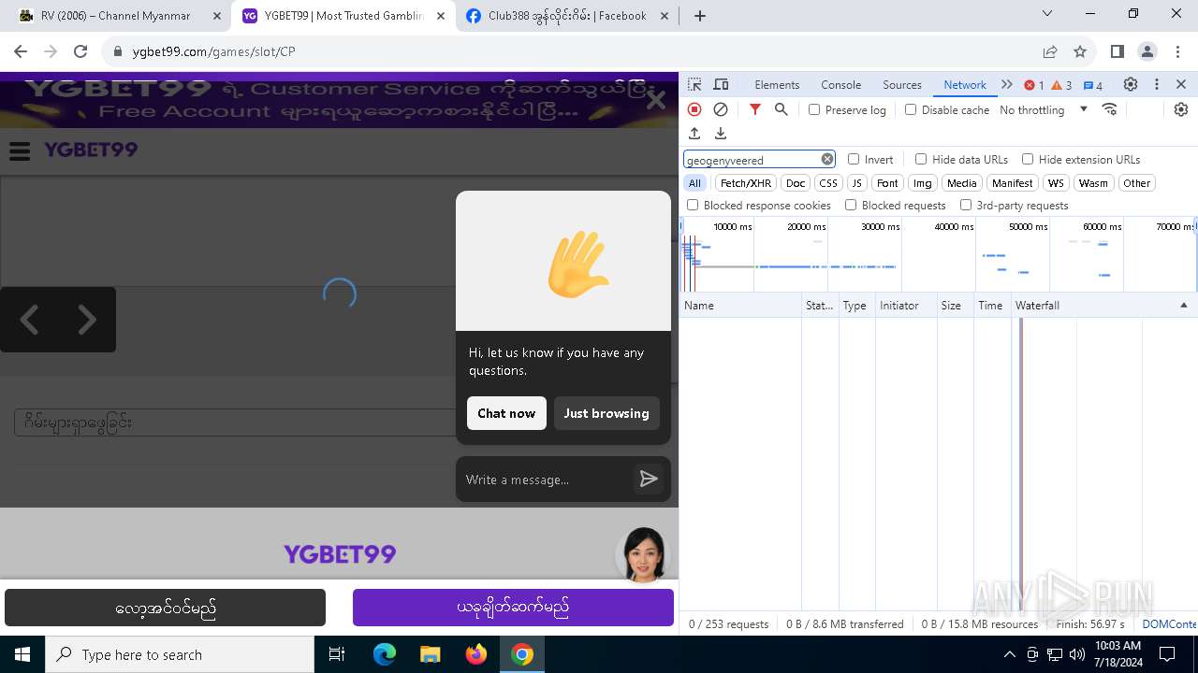The height and width of the screenshot is (673, 1198).
Task: Share this page icon in address bar
Action: pyautogui.click(x=1050, y=51)
